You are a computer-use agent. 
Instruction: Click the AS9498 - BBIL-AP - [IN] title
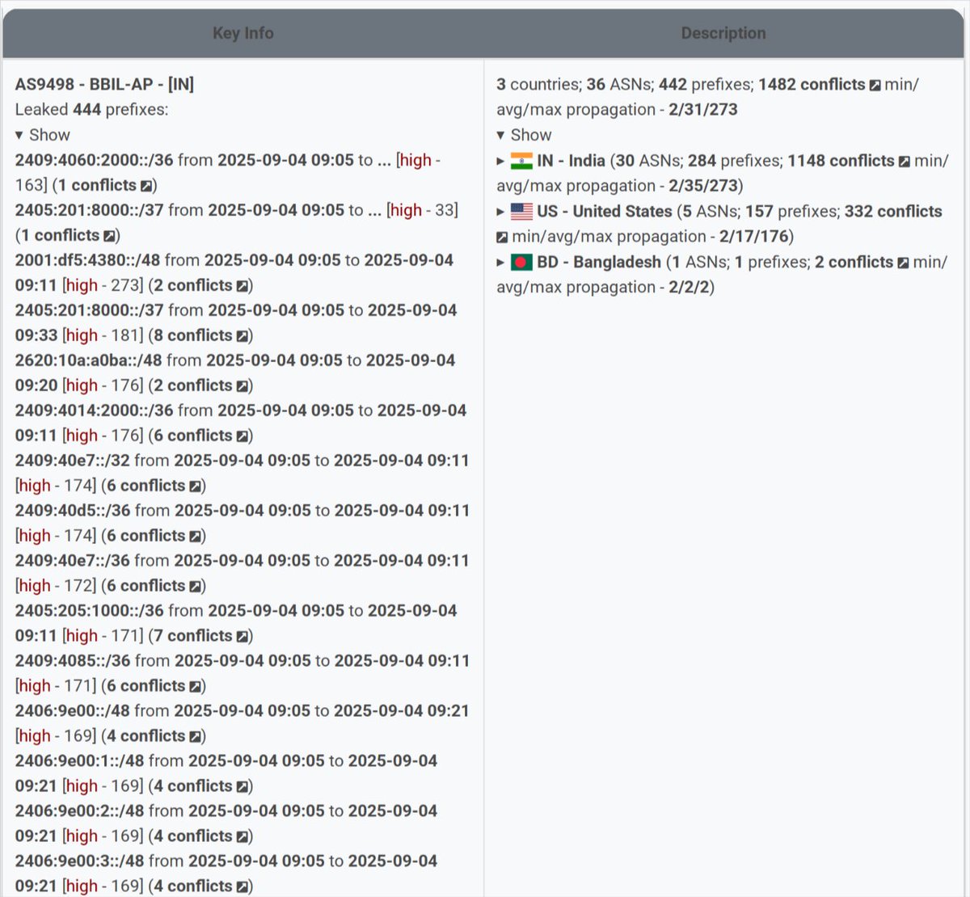tap(104, 84)
